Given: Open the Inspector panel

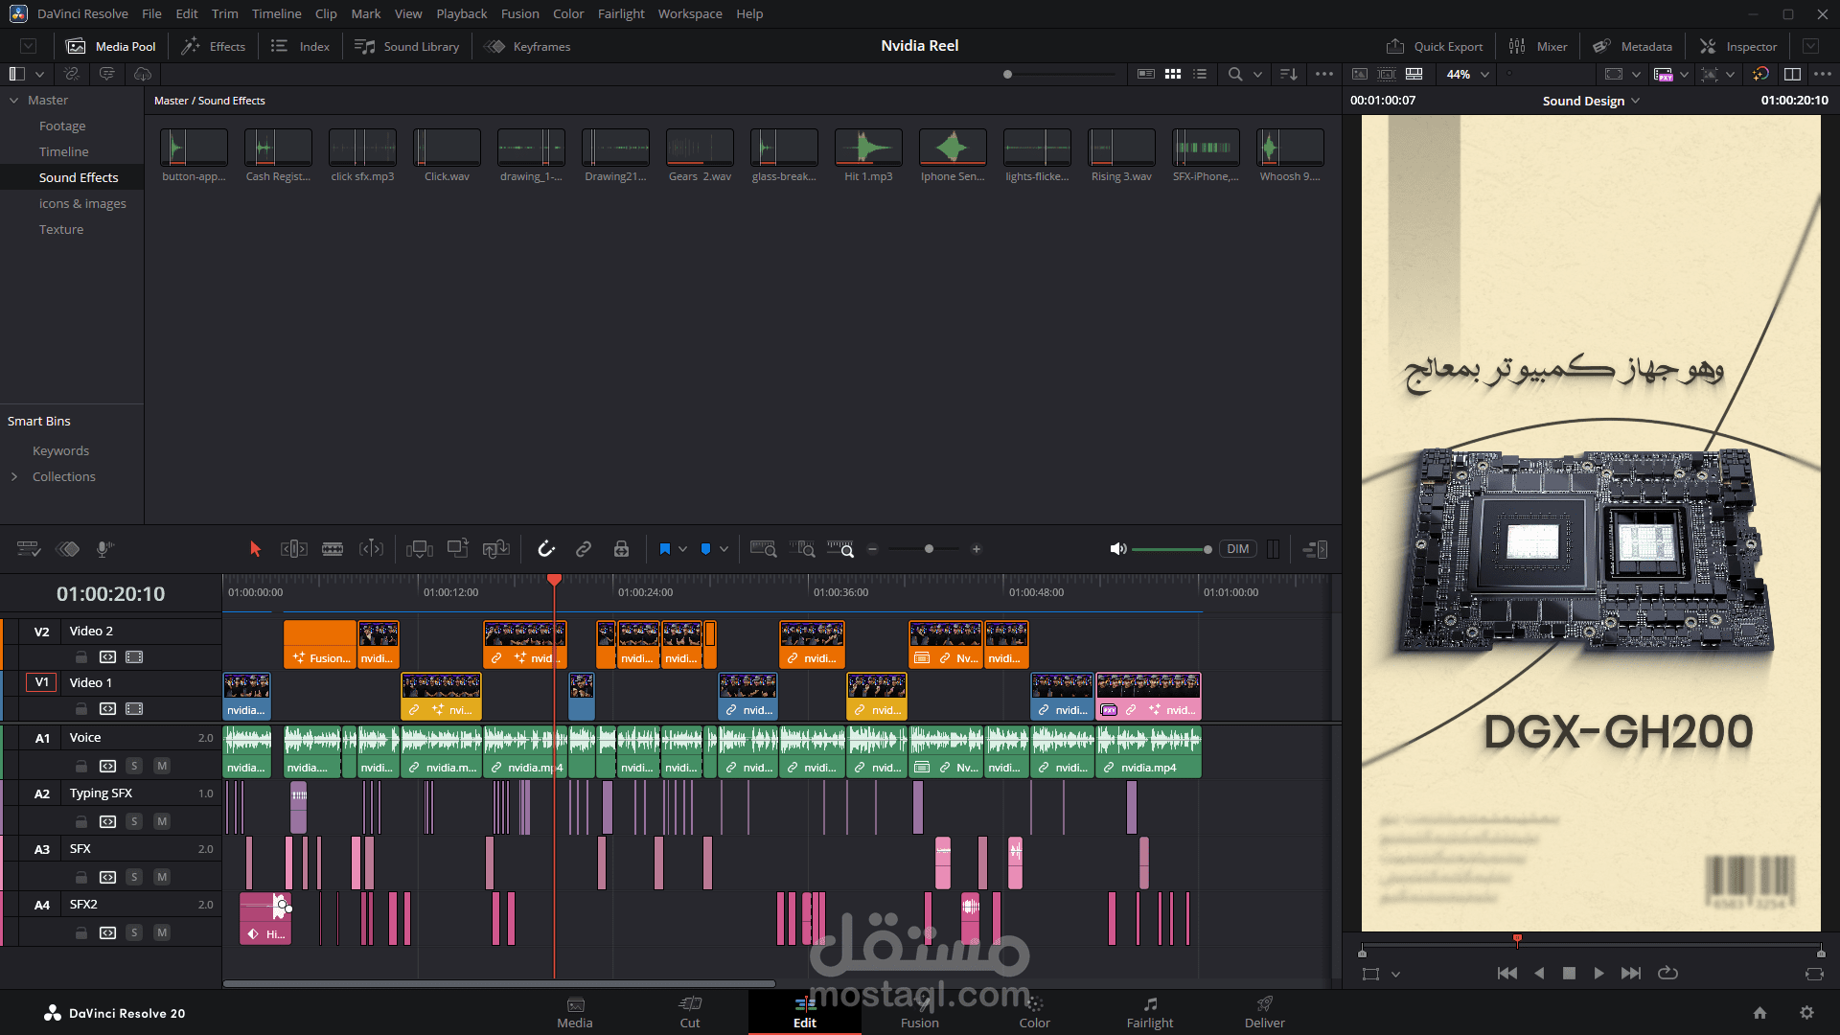Looking at the screenshot, I should coord(1738,46).
